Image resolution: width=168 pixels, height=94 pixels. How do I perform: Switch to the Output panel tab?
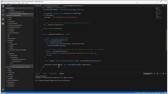tap(45, 74)
